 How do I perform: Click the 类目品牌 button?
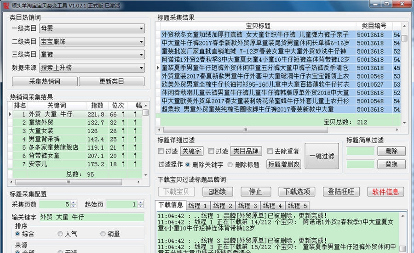pyautogui.click(x=246, y=151)
